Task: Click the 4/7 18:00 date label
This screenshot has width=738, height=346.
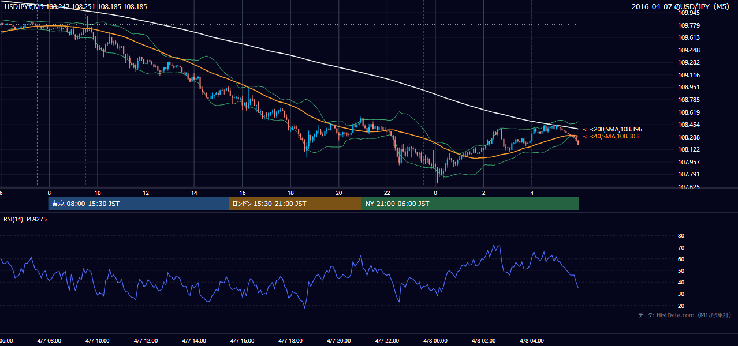Action: tap(290, 341)
